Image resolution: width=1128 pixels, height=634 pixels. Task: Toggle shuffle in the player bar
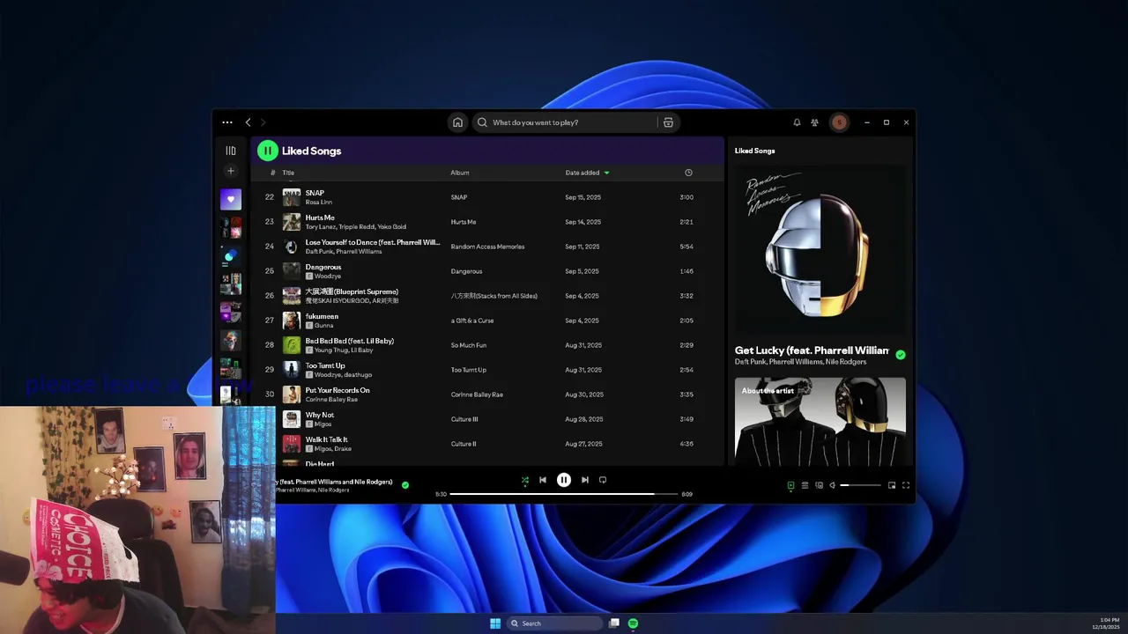[525, 480]
